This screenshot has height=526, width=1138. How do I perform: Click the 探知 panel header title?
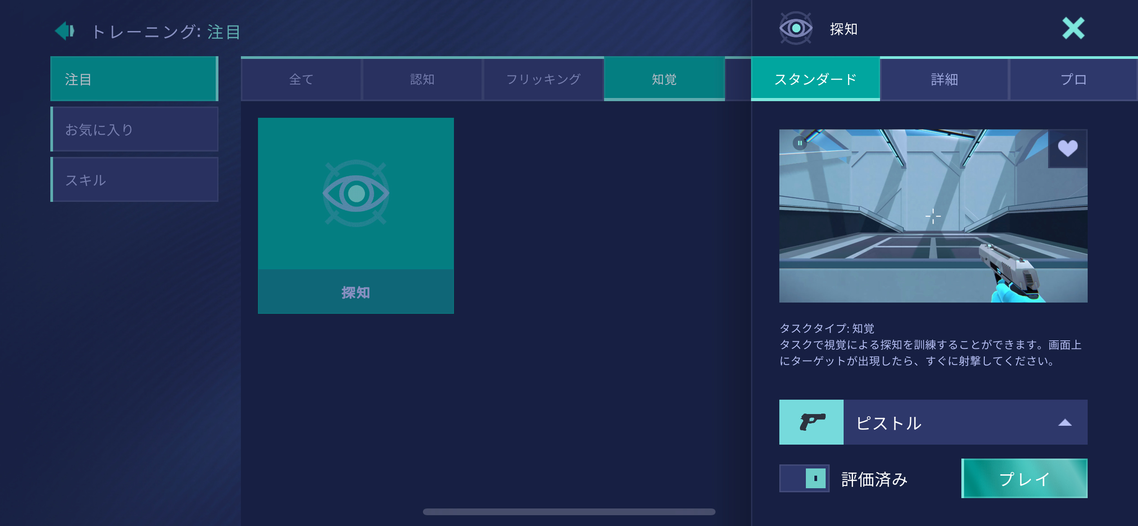(x=844, y=29)
